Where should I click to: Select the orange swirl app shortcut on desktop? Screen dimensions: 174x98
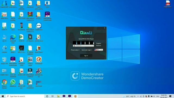[39, 60]
